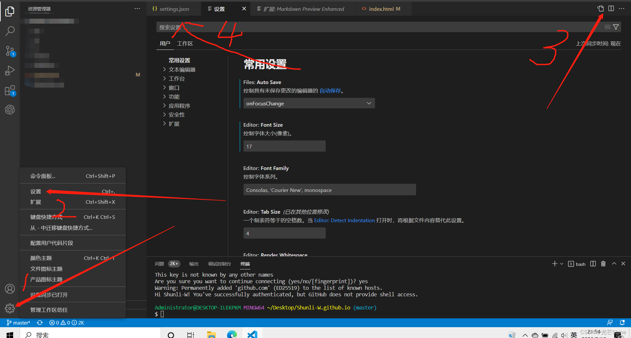This screenshot has width=631, height=338.
Task: Click the master branch status item
Action: pyautogui.click(x=18, y=323)
